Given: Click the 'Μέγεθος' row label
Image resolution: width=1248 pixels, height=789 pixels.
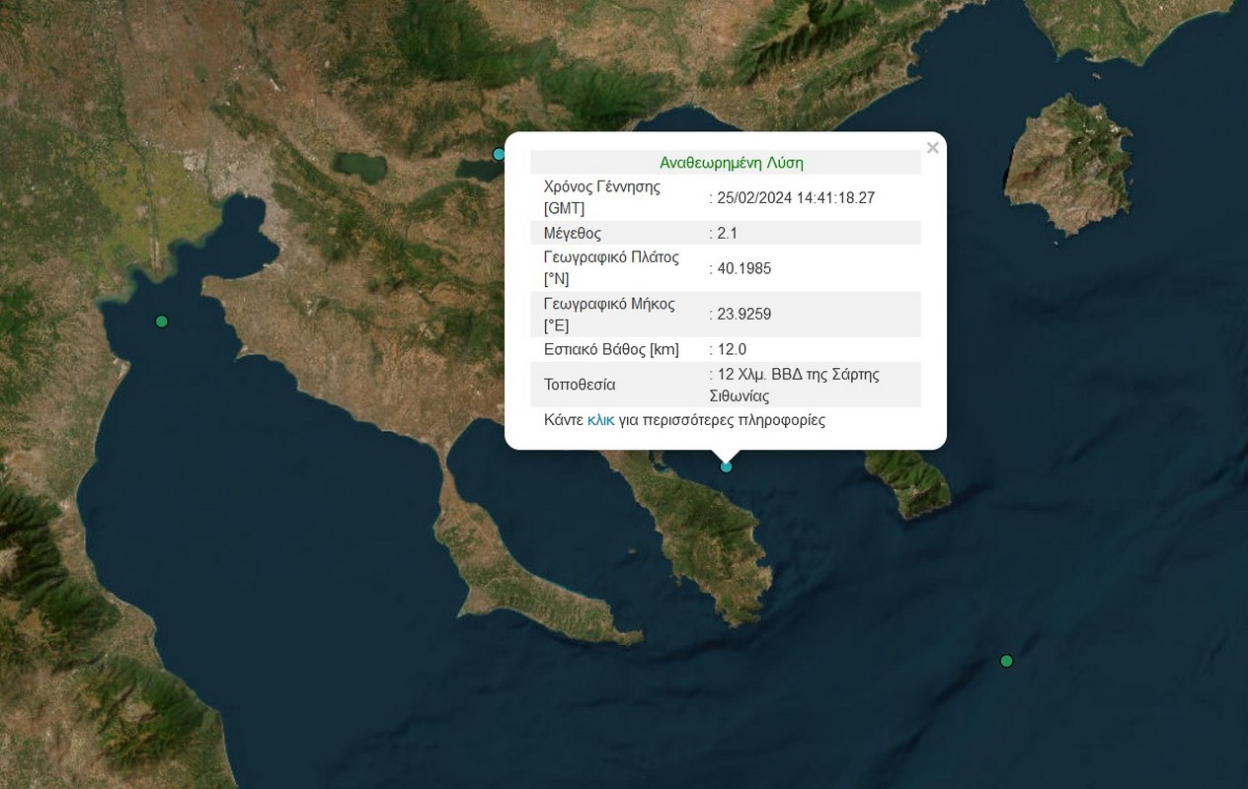Looking at the screenshot, I should coord(573,234).
